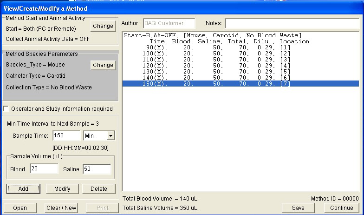Click the Clear / New button
Viewport: 364px width, 215px height.
[x=62, y=208]
